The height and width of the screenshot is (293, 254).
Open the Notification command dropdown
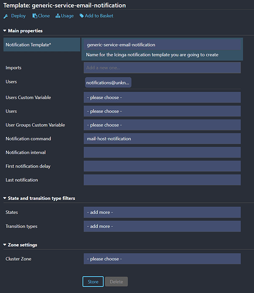click(162, 139)
